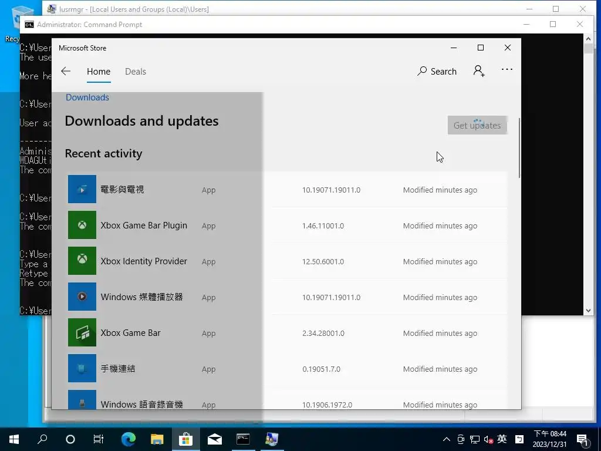Switch to Command Prompt taskbar icon

(x=243, y=439)
